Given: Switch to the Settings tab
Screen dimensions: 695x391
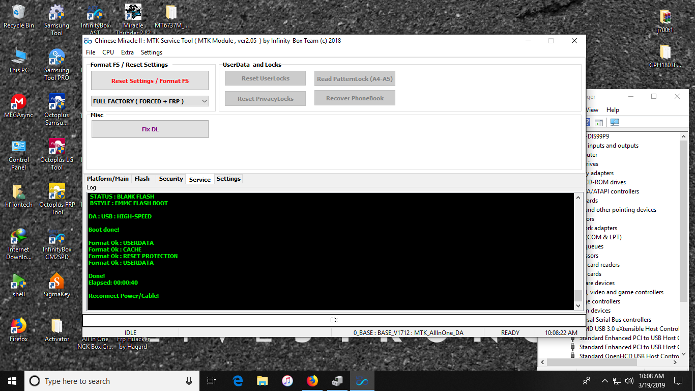Looking at the screenshot, I should point(228,179).
